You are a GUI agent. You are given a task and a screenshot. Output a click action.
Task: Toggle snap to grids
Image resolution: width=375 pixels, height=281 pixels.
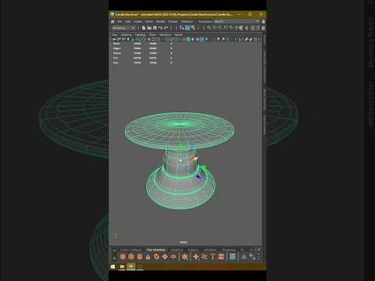(x=209, y=27)
